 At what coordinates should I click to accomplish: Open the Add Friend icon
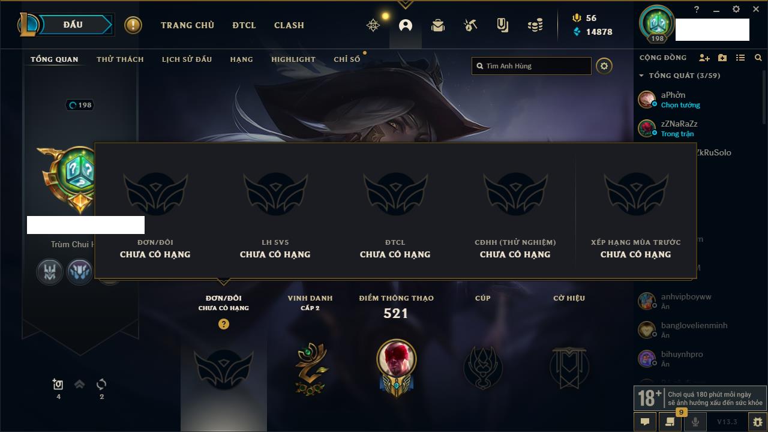coord(704,58)
